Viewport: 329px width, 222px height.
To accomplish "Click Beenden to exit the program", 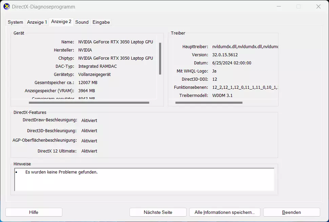I will 291,212.
